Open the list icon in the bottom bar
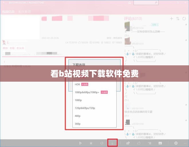189x147 pixels. pos(149,143)
